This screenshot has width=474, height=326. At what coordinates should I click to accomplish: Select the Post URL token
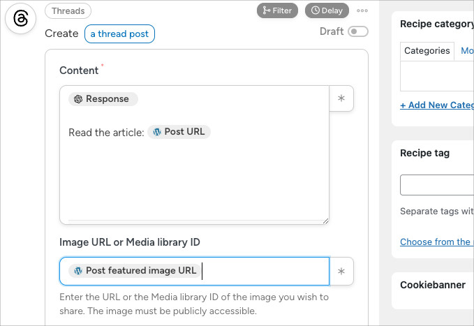pos(179,131)
